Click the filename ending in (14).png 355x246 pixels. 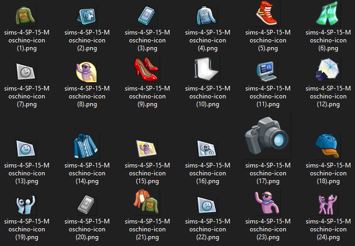87,173
